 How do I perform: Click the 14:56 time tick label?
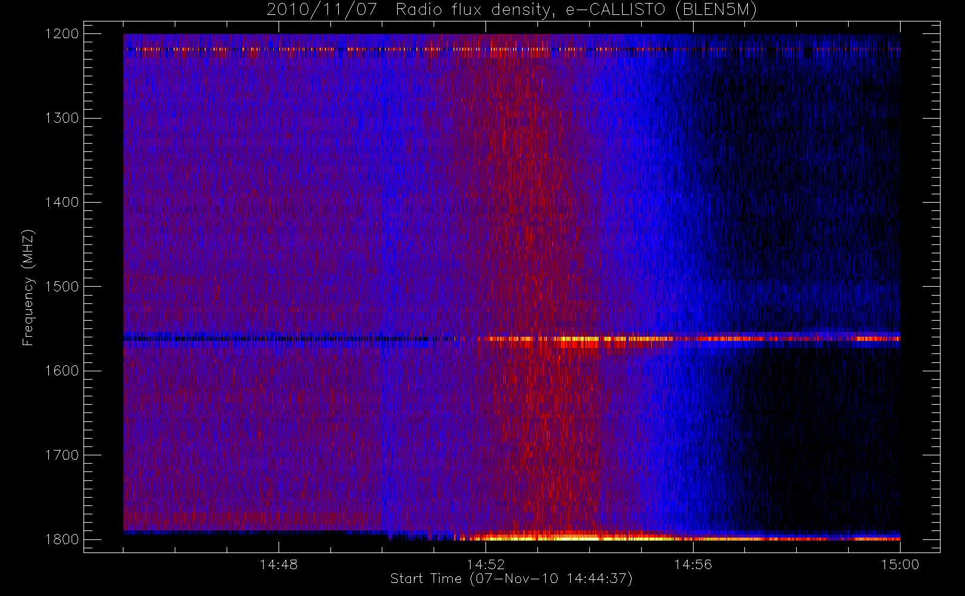tap(692, 564)
